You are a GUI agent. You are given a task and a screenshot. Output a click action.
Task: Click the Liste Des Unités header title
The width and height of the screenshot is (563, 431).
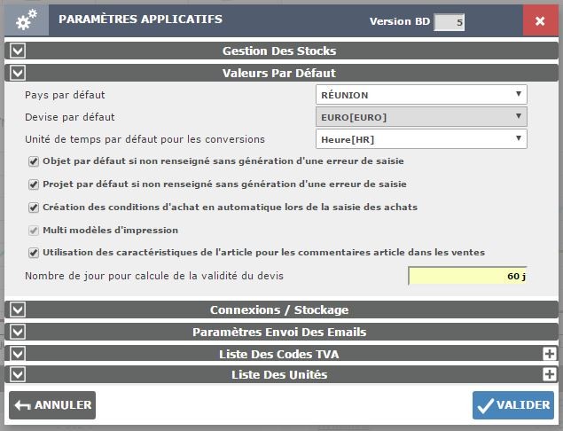(279, 375)
